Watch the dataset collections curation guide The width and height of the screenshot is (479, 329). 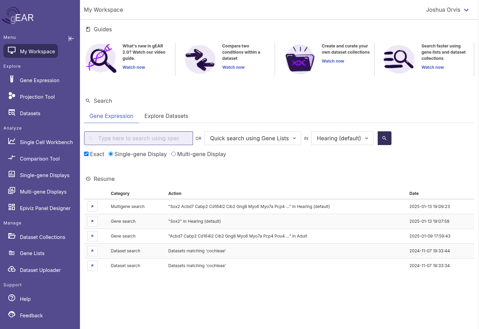tap(333, 61)
